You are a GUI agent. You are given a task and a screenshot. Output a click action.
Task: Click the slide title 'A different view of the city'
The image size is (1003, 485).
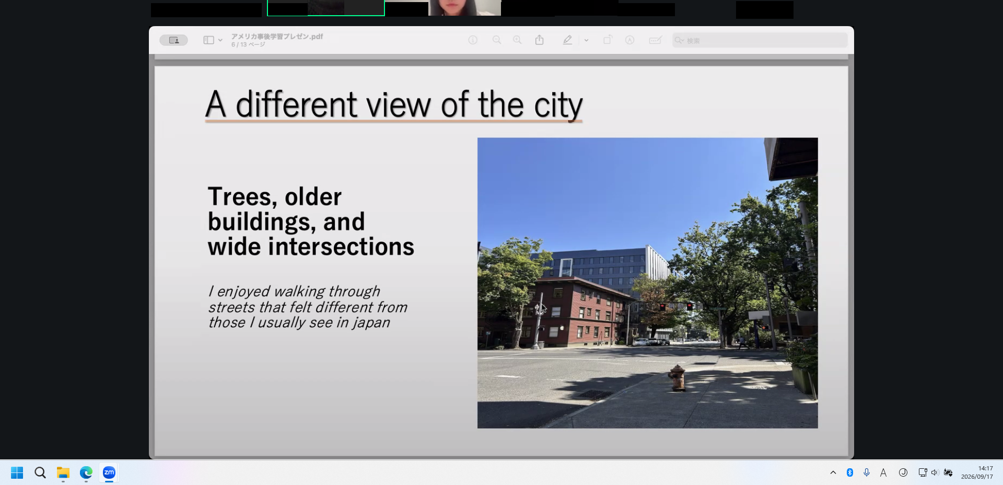(394, 105)
